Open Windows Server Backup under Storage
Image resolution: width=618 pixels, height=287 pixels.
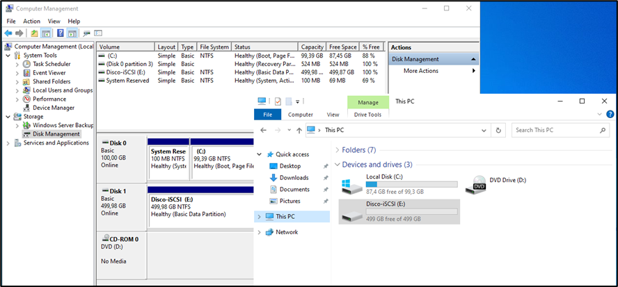point(63,125)
